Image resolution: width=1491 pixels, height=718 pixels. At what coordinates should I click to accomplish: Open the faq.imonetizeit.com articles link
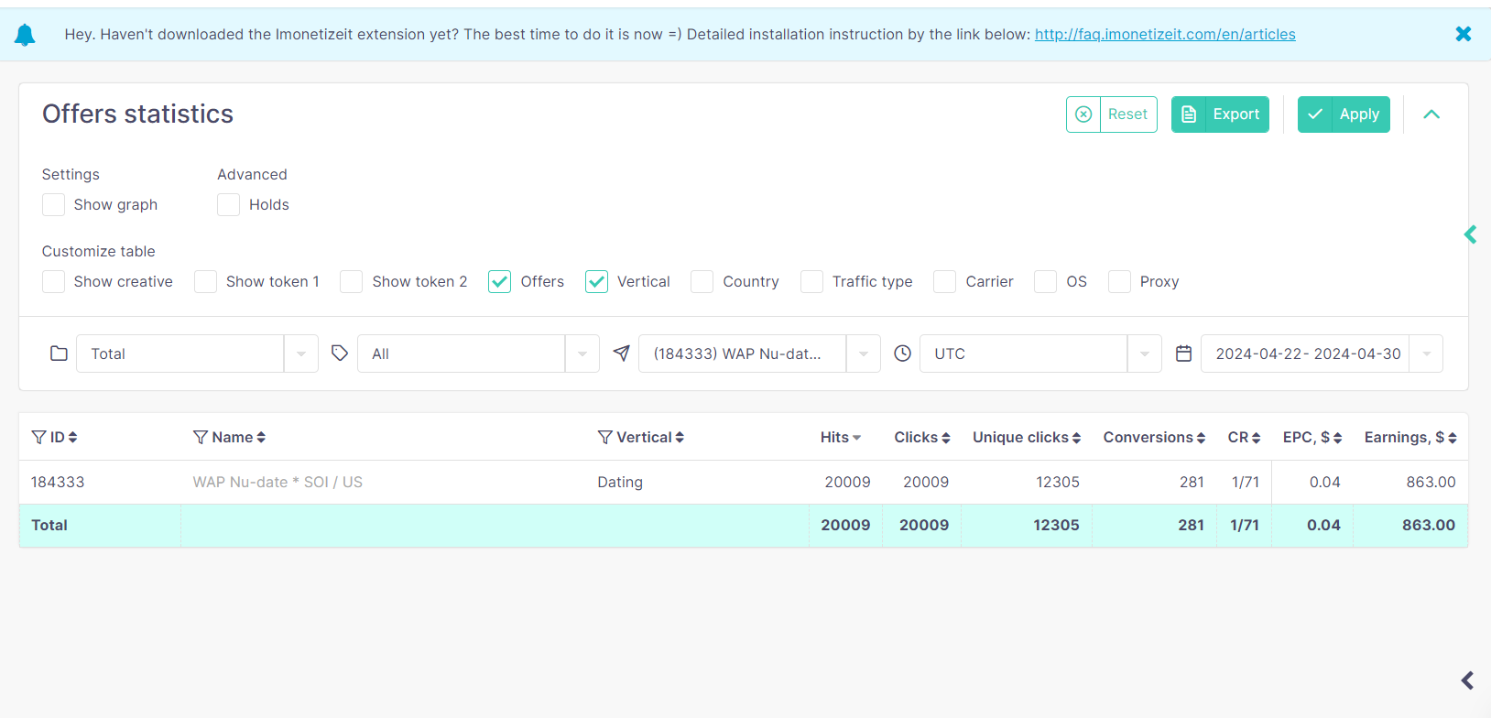tap(1165, 35)
